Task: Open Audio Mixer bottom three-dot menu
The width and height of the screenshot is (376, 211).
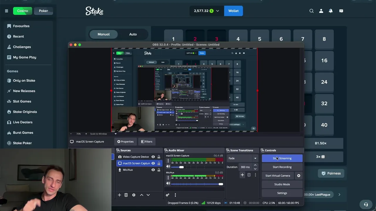Action: [175, 195]
